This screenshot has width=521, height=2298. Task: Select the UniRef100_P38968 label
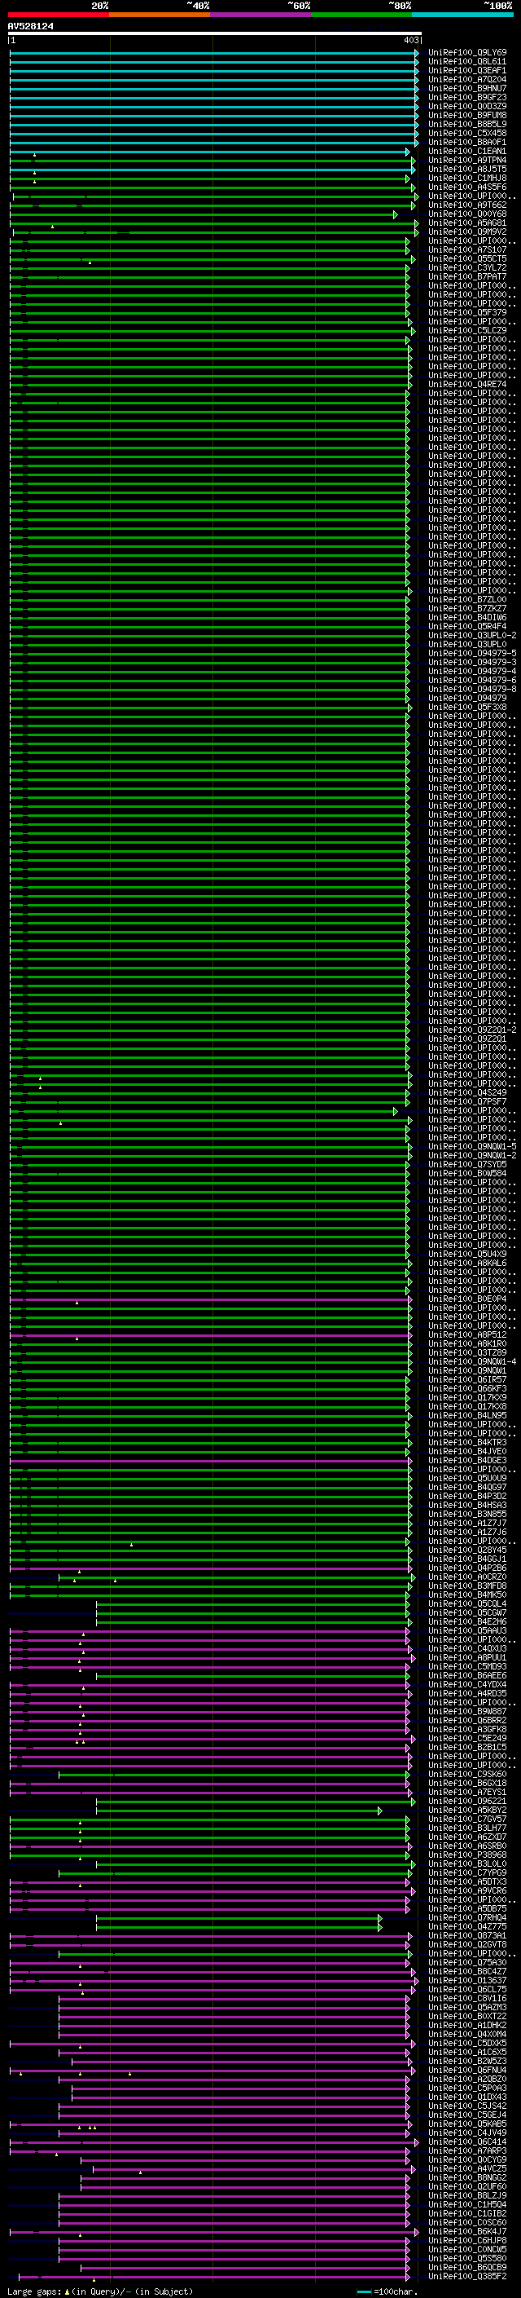pyautogui.click(x=466, y=1854)
